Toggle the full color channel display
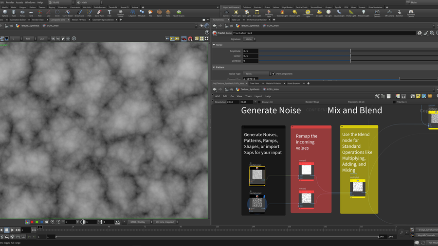438x246 pixels. pos(27,222)
